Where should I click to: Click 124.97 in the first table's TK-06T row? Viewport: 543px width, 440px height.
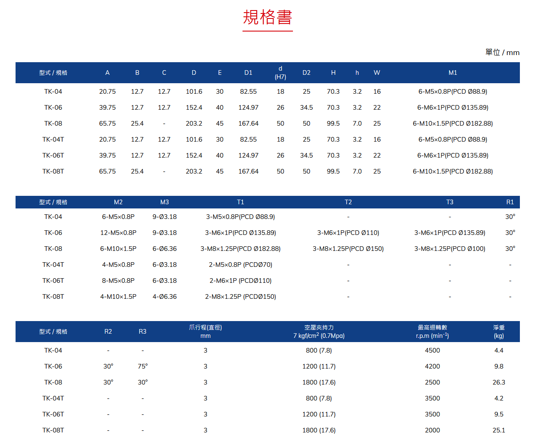click(248, 155)
